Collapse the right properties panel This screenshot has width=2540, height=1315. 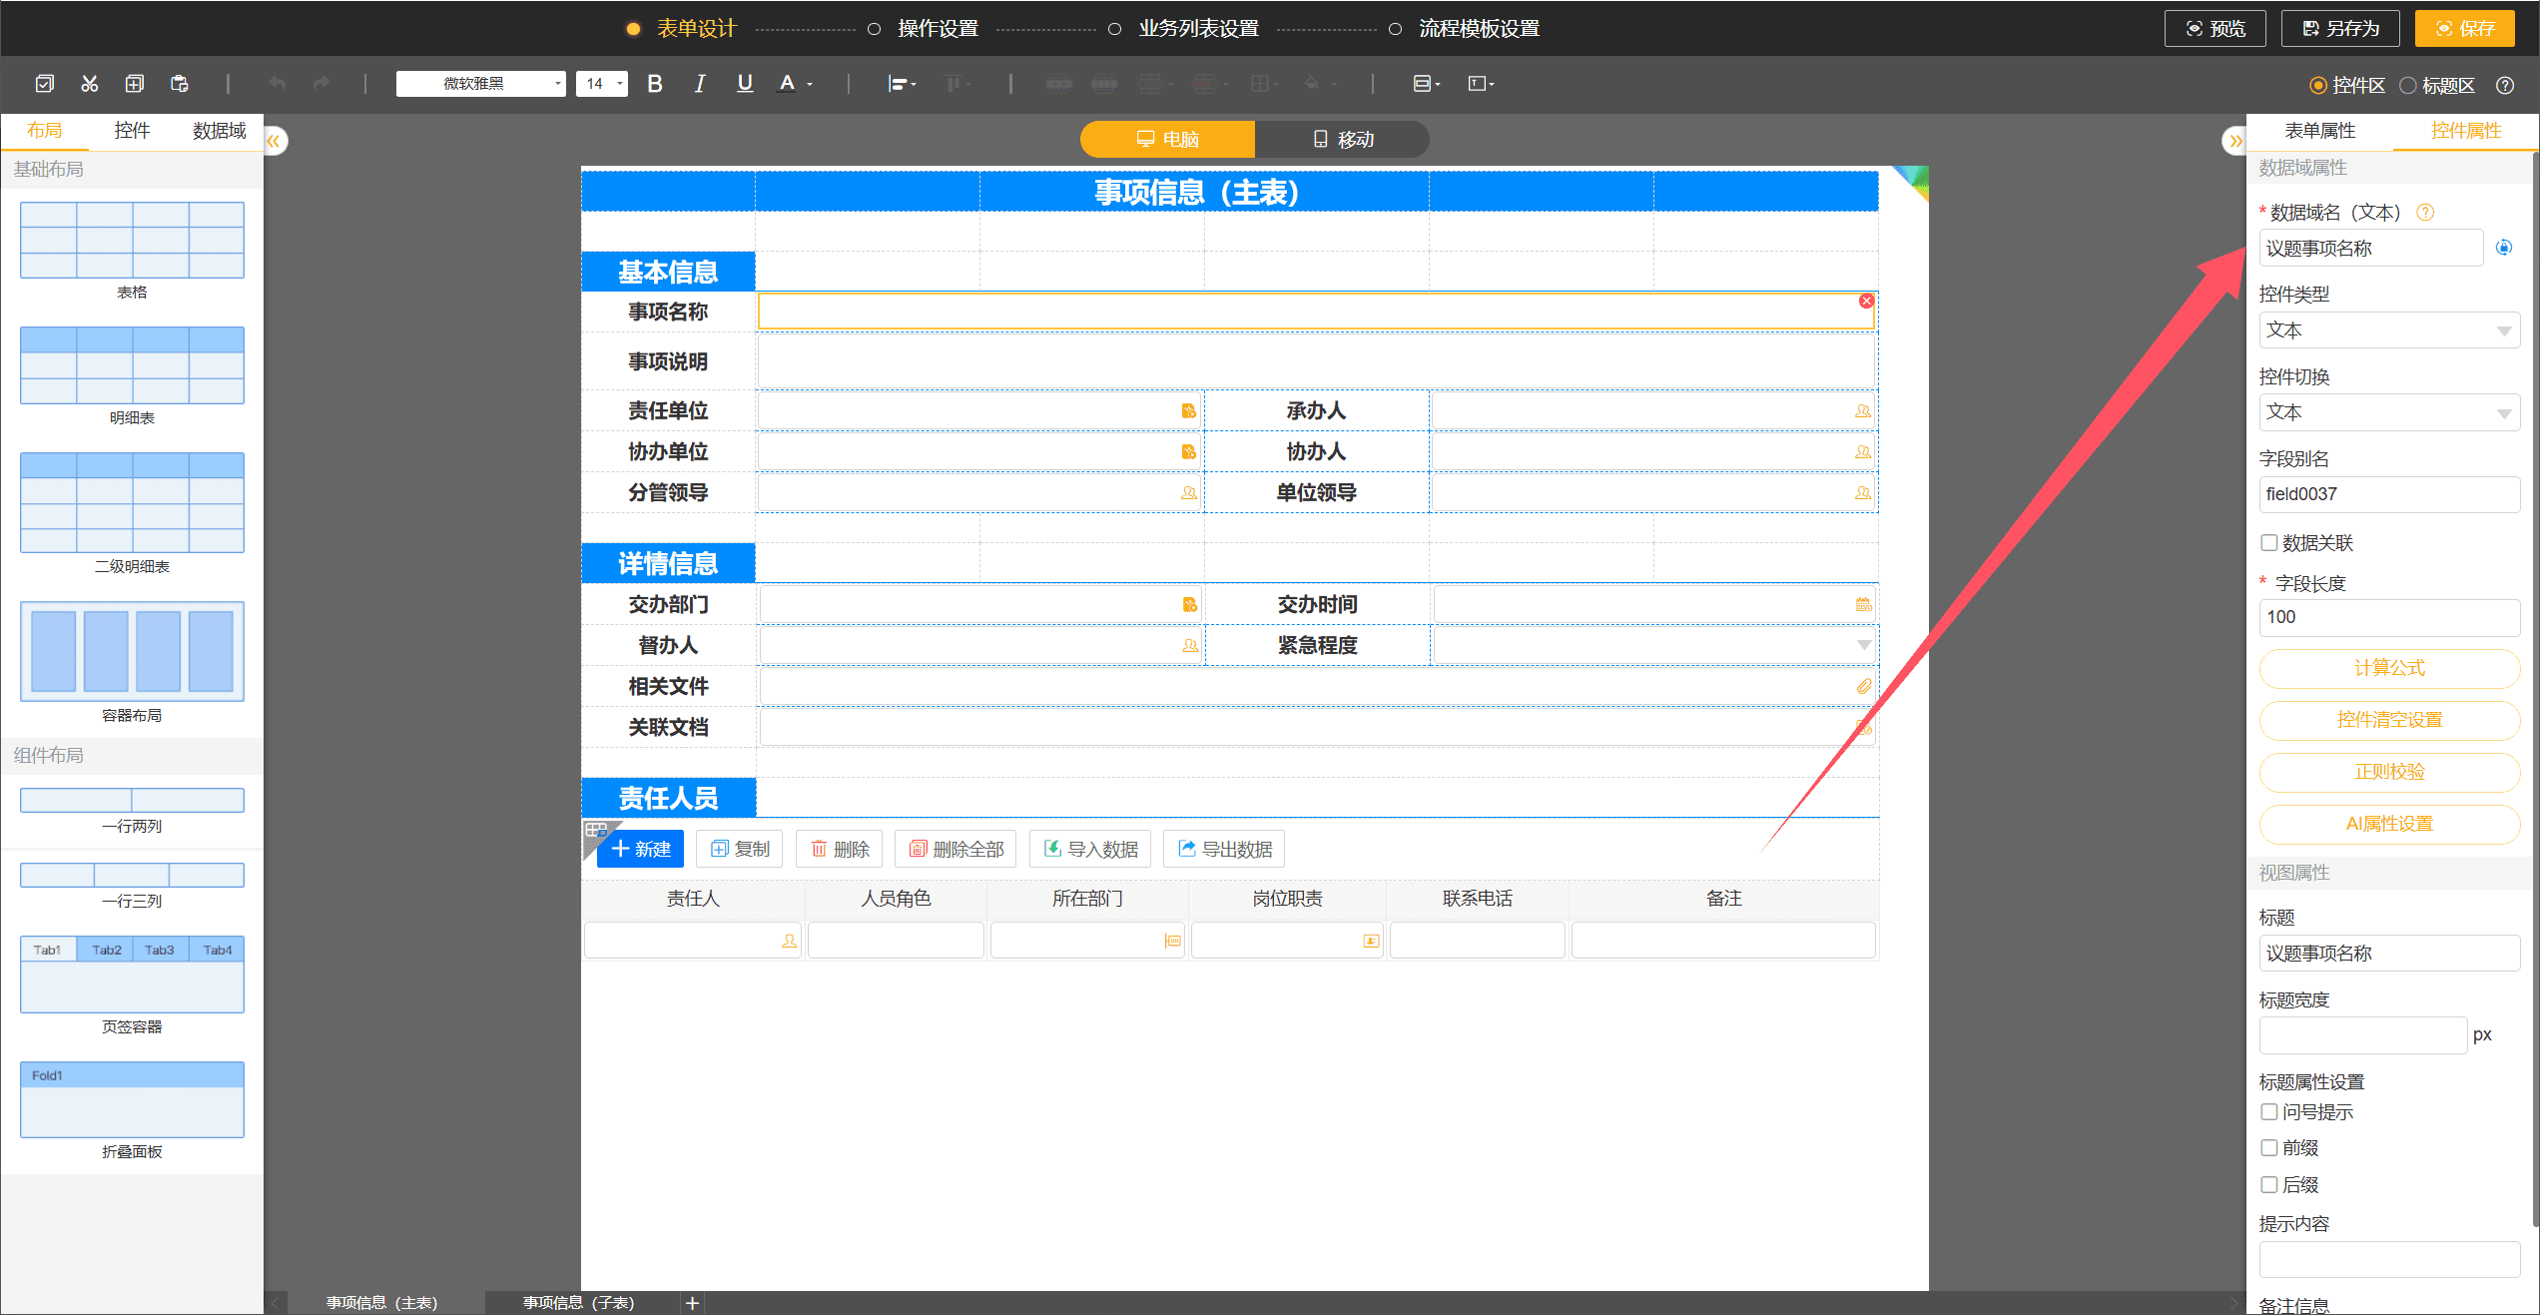coord(2233,141)
